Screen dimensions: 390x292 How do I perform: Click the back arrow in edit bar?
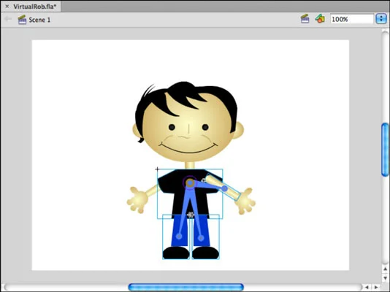(x=8, y=19)
